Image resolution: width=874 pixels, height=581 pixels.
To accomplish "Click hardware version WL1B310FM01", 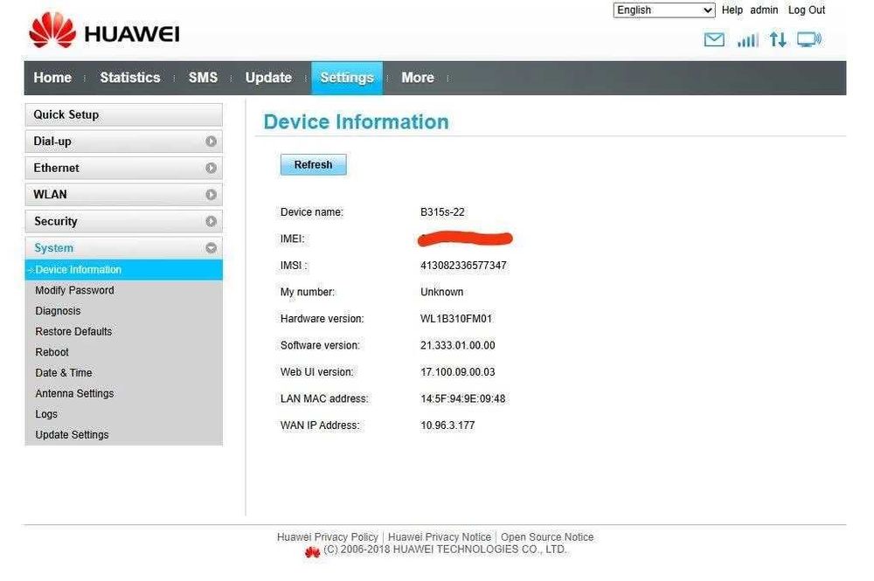I will pos(456,319).
